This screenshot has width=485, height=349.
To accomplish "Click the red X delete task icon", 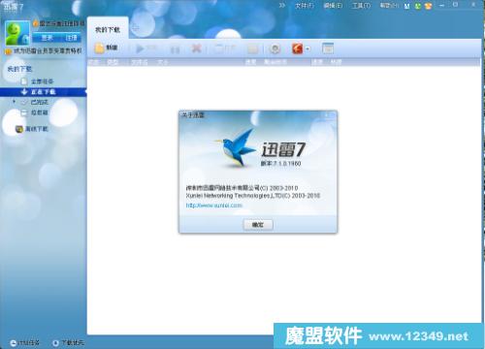I will click(x=196, y=48).
